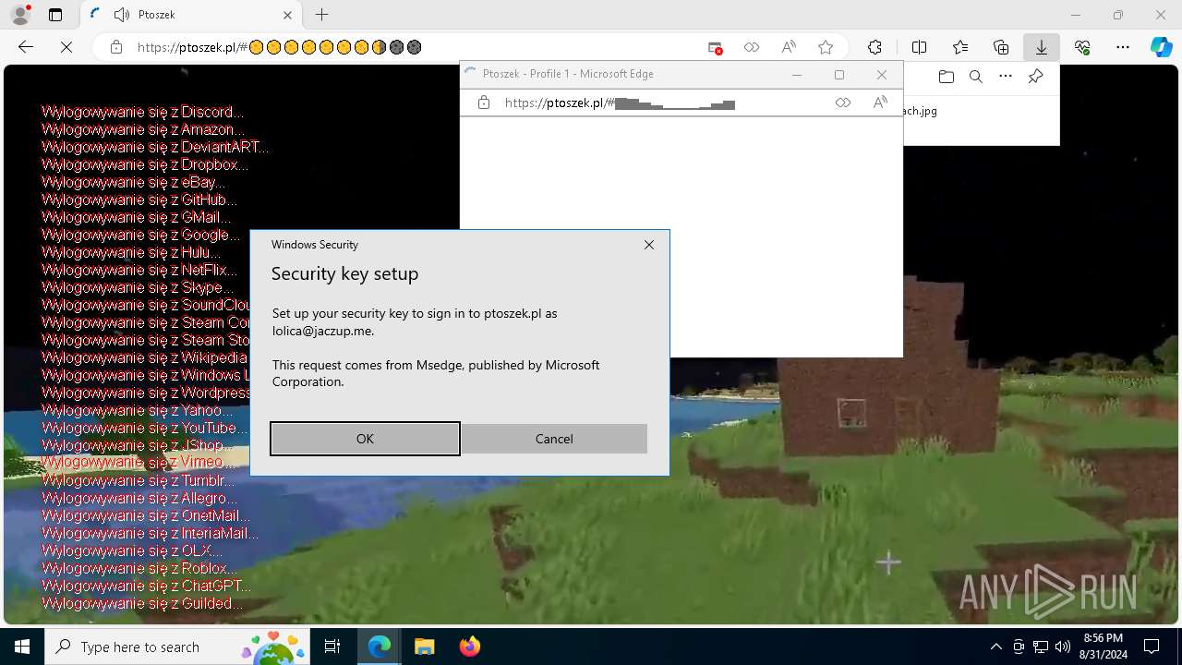Click the "Wylogowywanie się z Amazon..." line
The width and height of the screenshot is (1182, 665).
click(x=143, y=129)
